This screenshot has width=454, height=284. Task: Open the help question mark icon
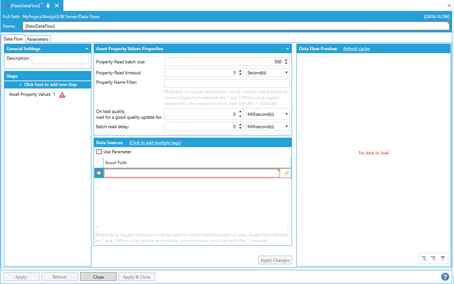click(x=445, y=277)
